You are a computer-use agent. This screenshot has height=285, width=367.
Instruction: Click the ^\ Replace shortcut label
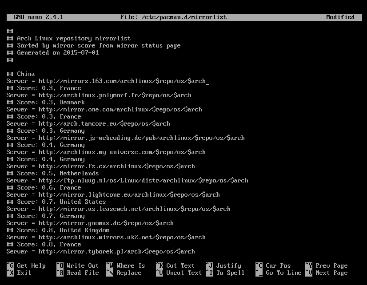124,273
